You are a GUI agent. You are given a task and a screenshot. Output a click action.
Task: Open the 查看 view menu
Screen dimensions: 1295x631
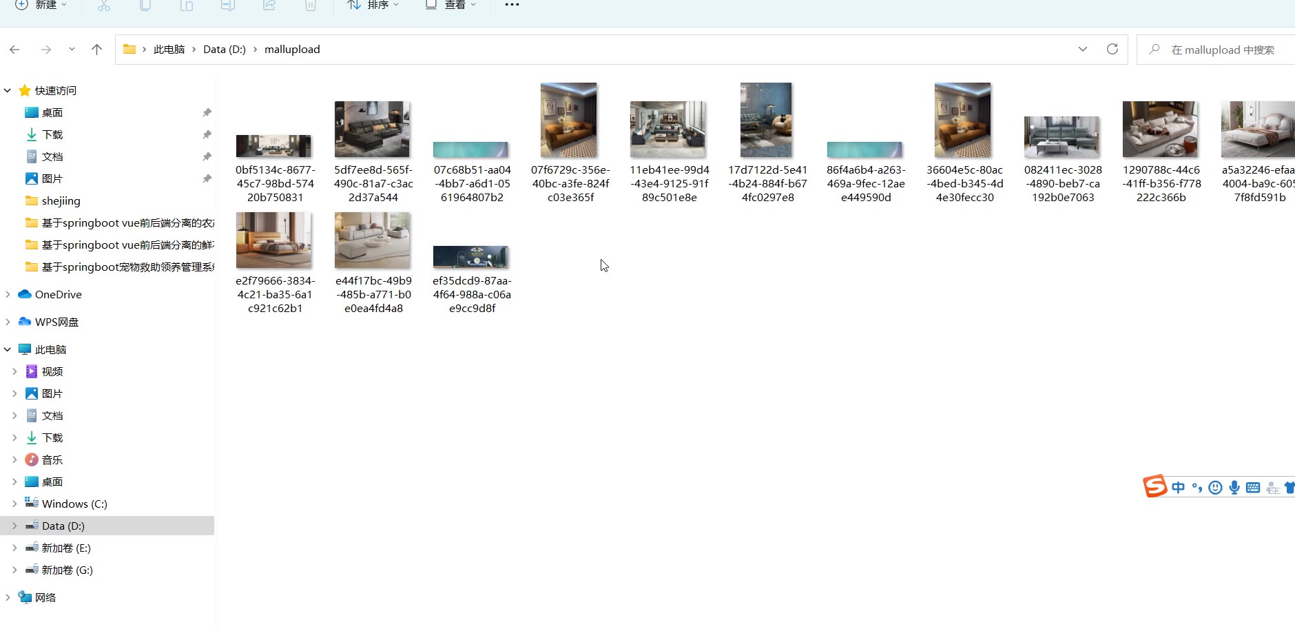(451, 6)
